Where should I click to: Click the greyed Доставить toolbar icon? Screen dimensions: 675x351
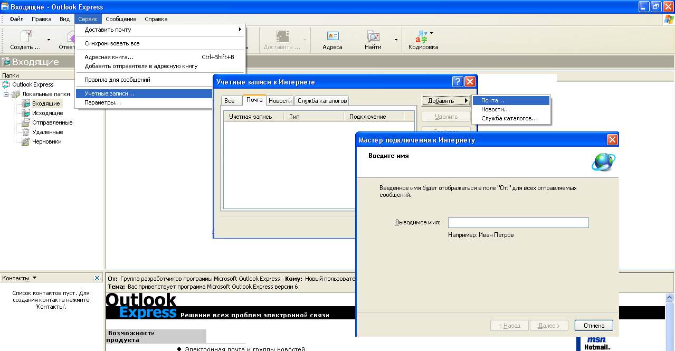(x=283, y=36)
